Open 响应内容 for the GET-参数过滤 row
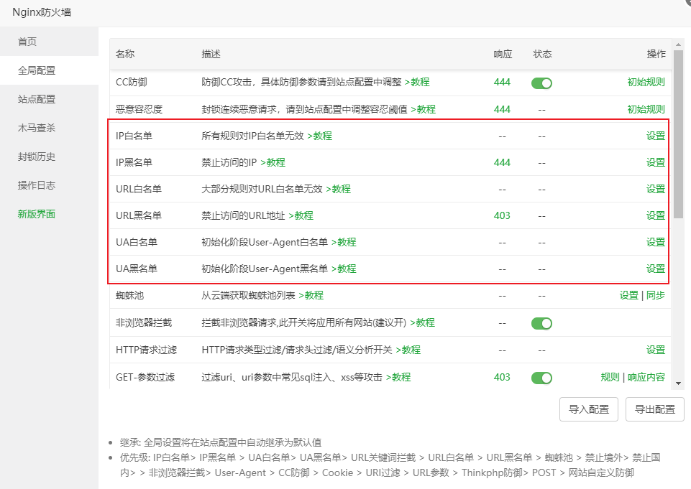Screen dimensions: 691x489 pos(646,377)
